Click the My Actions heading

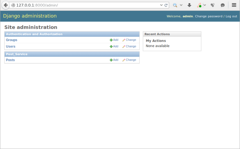tap(156, 41)
